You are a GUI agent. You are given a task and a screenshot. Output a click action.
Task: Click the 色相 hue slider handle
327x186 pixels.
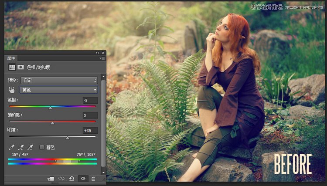(x=50, y=108)
